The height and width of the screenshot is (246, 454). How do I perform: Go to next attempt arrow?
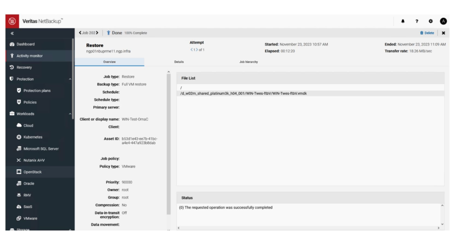point(197,50)
